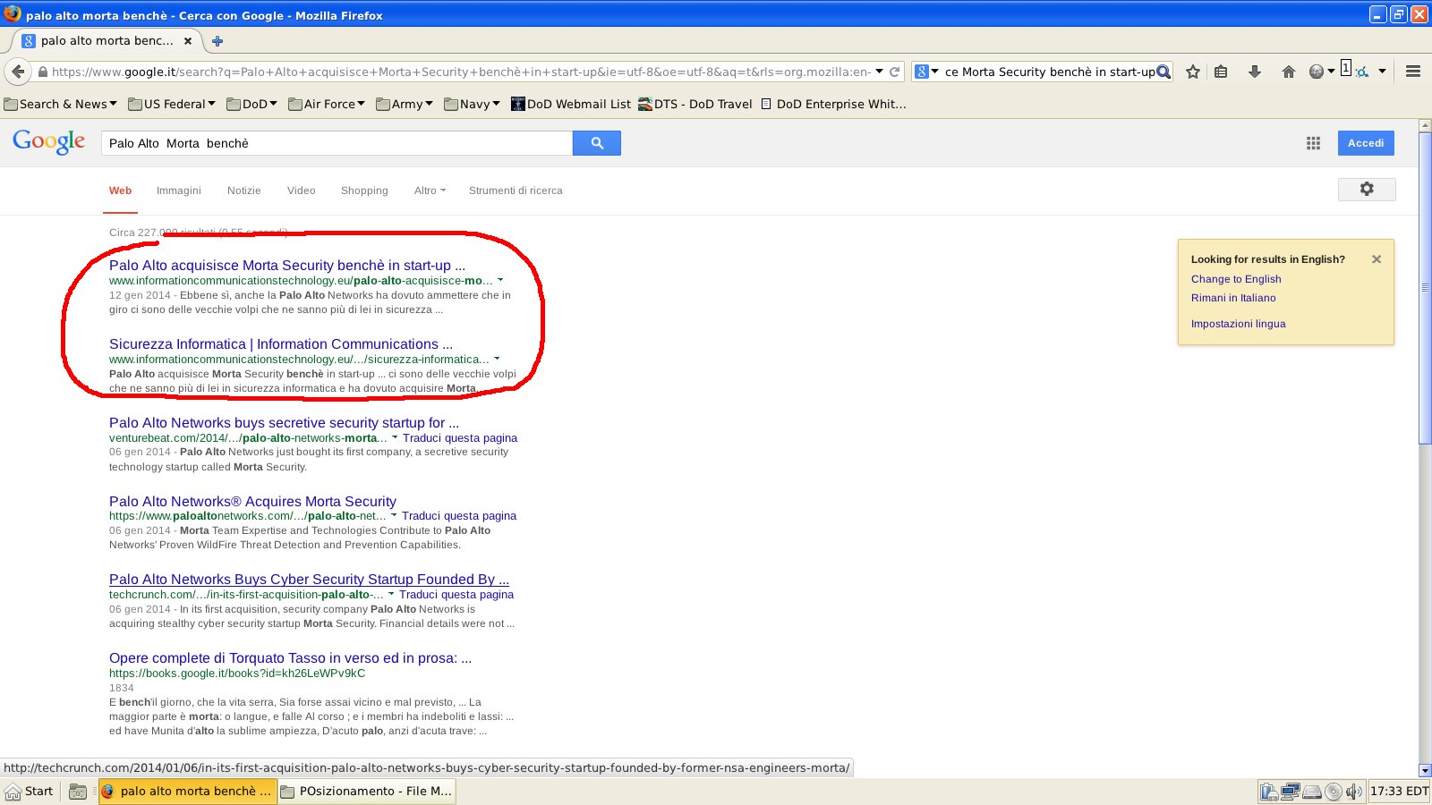Screen dimensions: 1432x805
Task: Switch to Shopping tab
Action: coord(364,191)
